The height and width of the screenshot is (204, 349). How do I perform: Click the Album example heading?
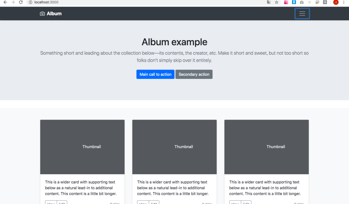tap(174, 42)
